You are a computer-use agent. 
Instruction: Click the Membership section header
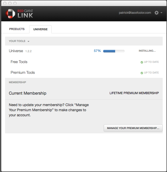(x=18, y=82)
